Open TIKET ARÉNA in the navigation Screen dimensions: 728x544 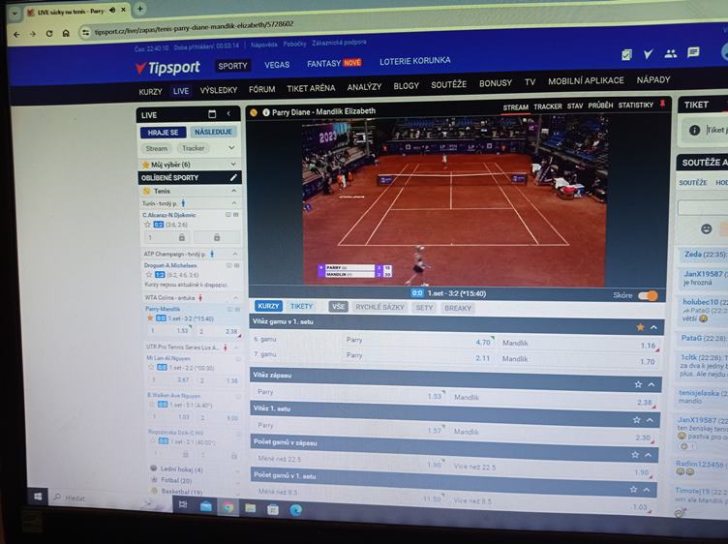[x=311, y=88]
